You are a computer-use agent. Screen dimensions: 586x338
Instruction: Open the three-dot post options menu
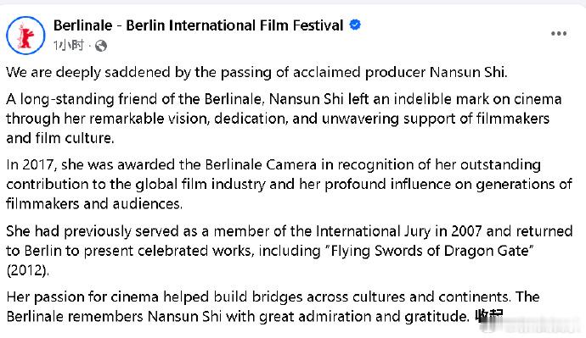point(559,34)
